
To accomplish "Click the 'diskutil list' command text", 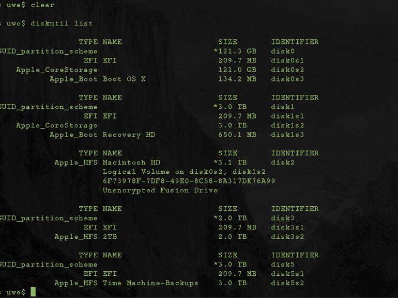I will (x=62, y=23).
